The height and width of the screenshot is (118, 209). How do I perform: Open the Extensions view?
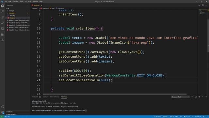[x=3, y=34]
